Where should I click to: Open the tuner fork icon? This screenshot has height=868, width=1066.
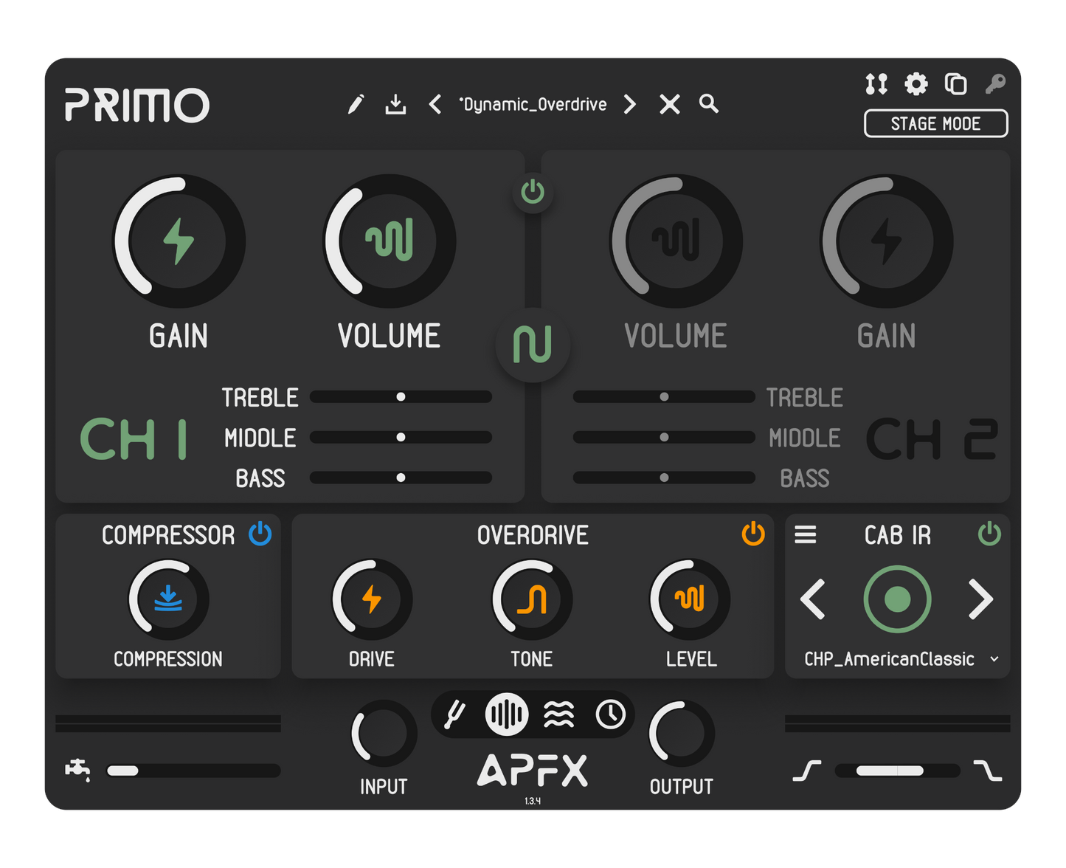[x=454, y=714]
